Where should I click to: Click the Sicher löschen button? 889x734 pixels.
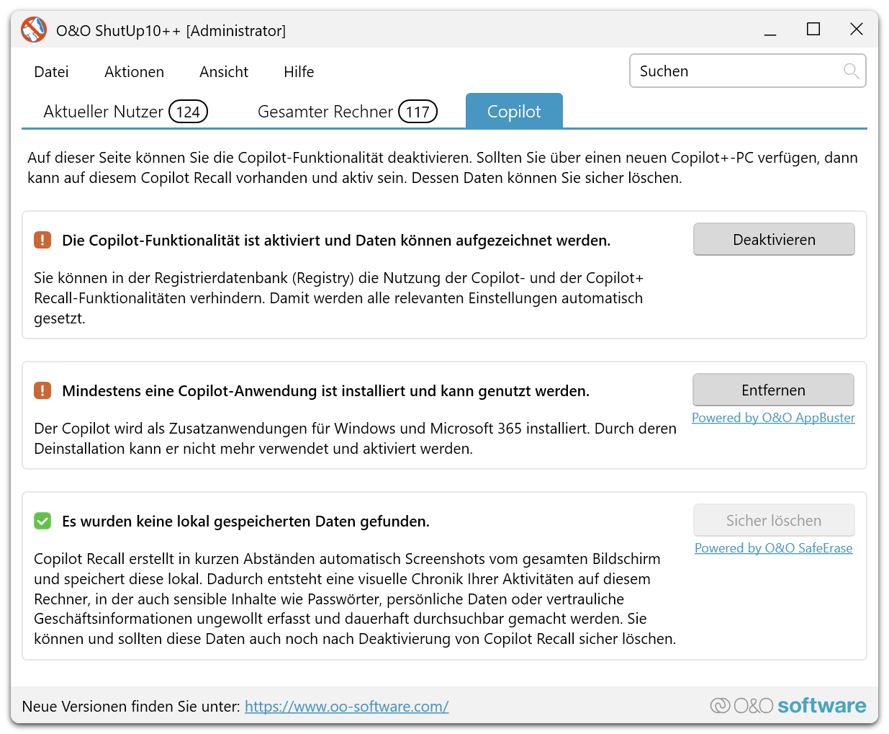[774, 520]
